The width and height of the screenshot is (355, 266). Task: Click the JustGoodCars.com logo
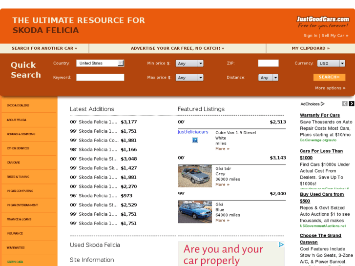coord(323,22)
